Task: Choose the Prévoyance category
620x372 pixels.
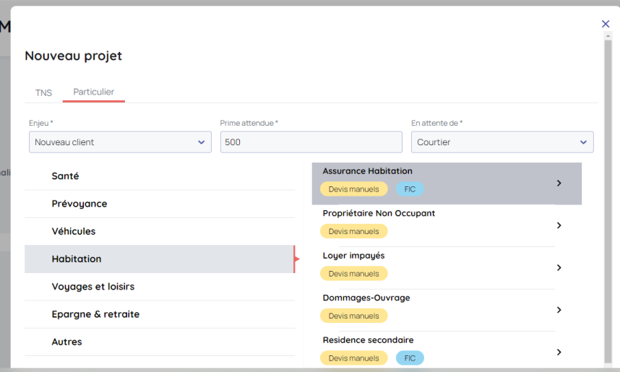Action: [x=79, y=204]
